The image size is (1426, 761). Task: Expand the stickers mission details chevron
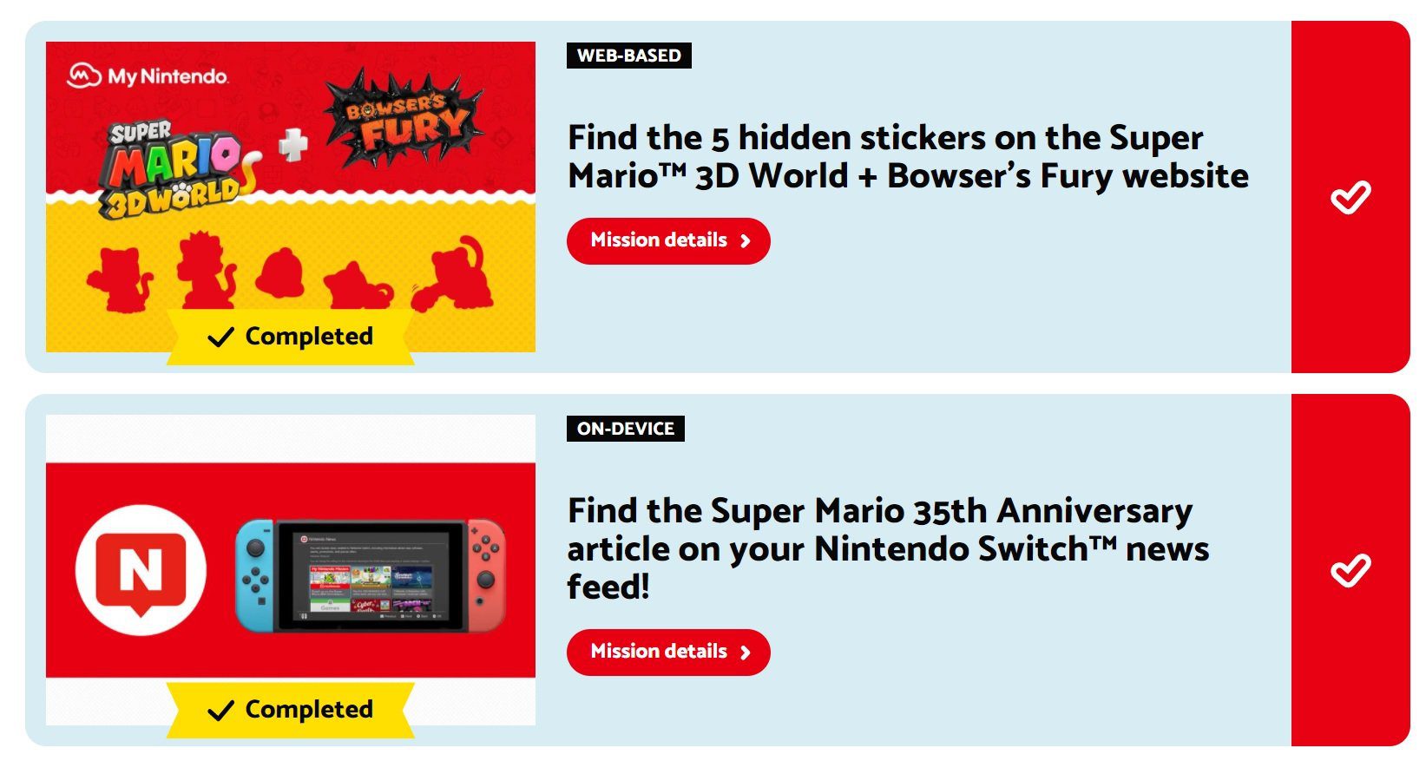(745, 241)
